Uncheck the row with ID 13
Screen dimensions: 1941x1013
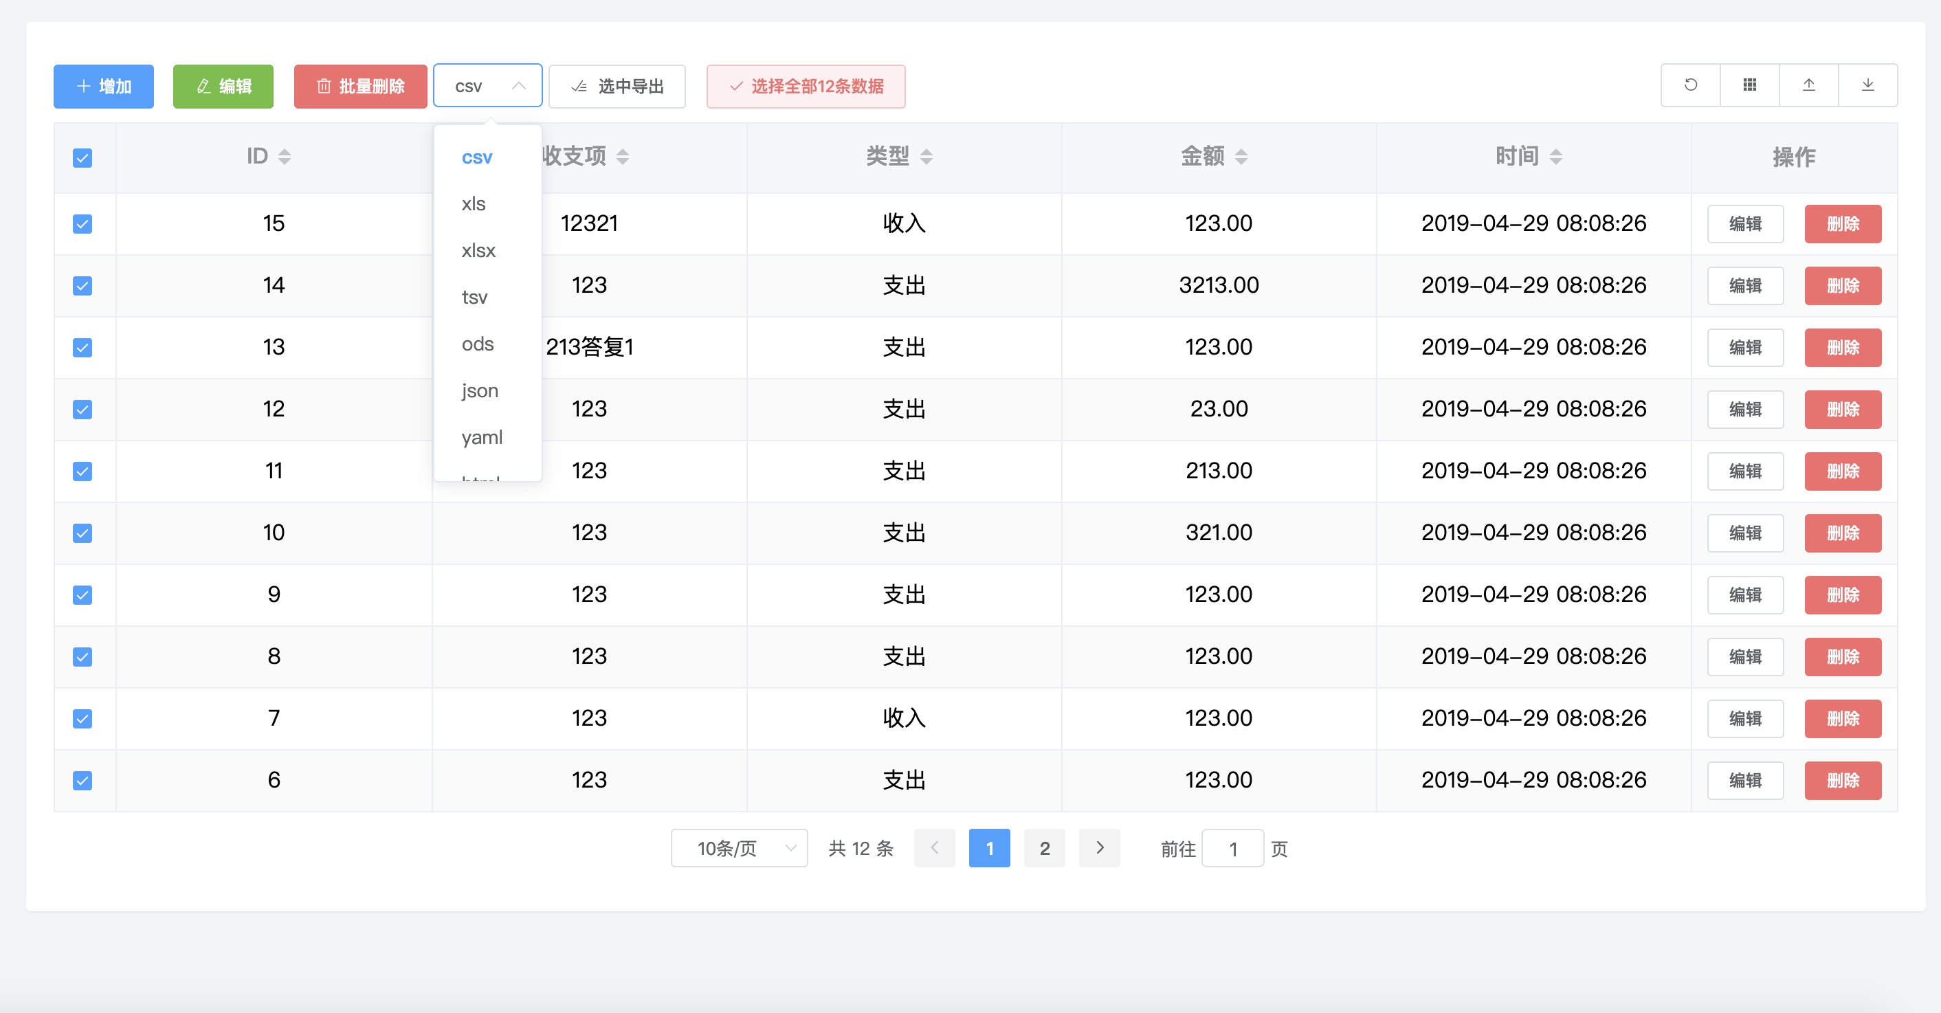(82, 347)
